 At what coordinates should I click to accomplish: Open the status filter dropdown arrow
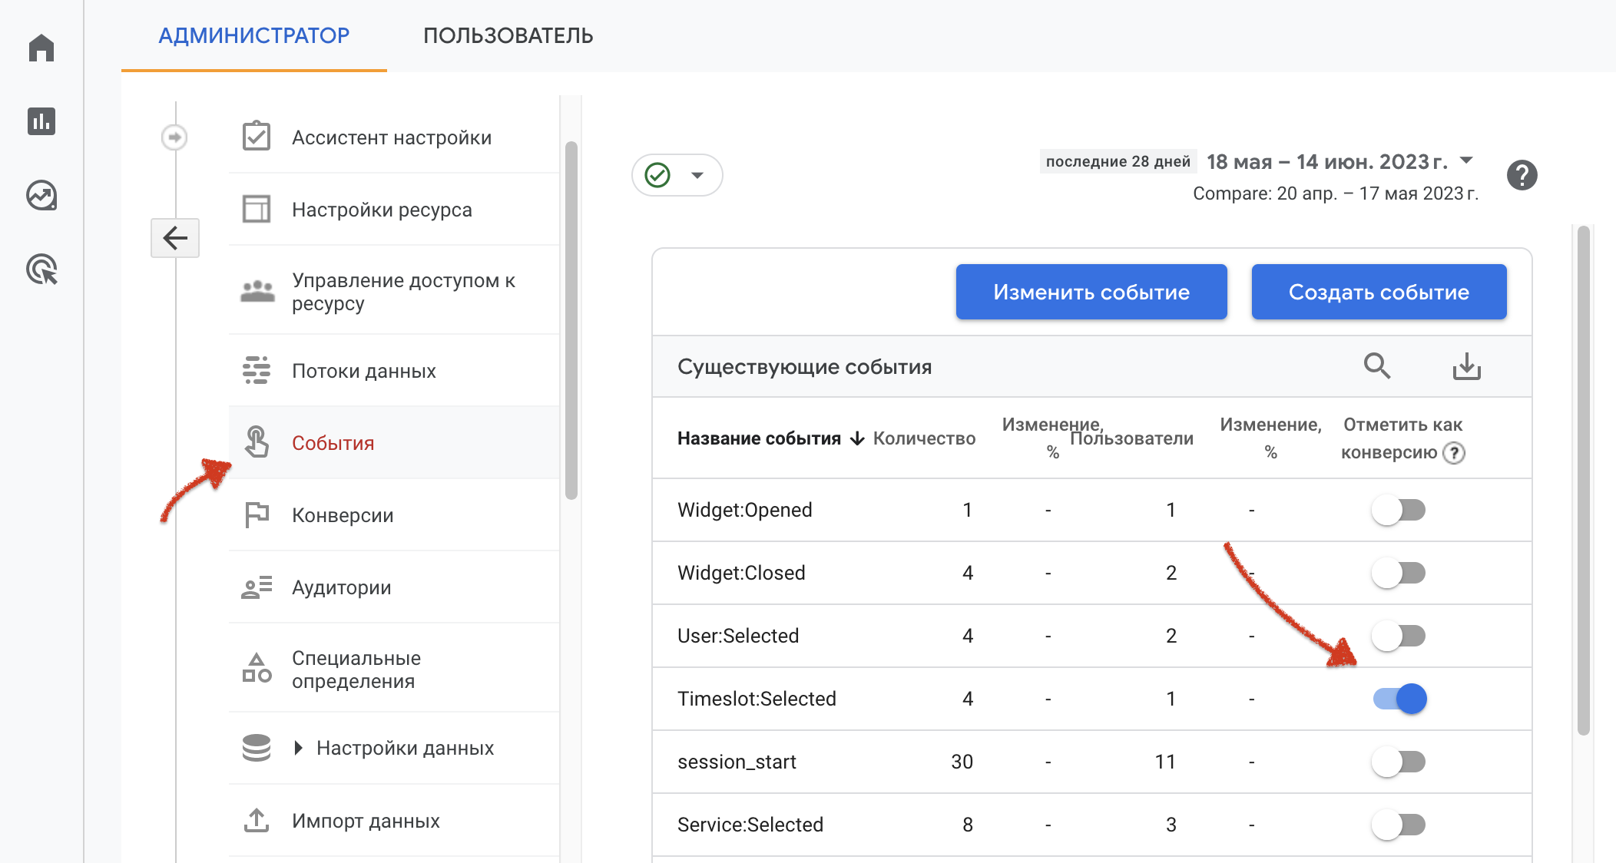697,175
